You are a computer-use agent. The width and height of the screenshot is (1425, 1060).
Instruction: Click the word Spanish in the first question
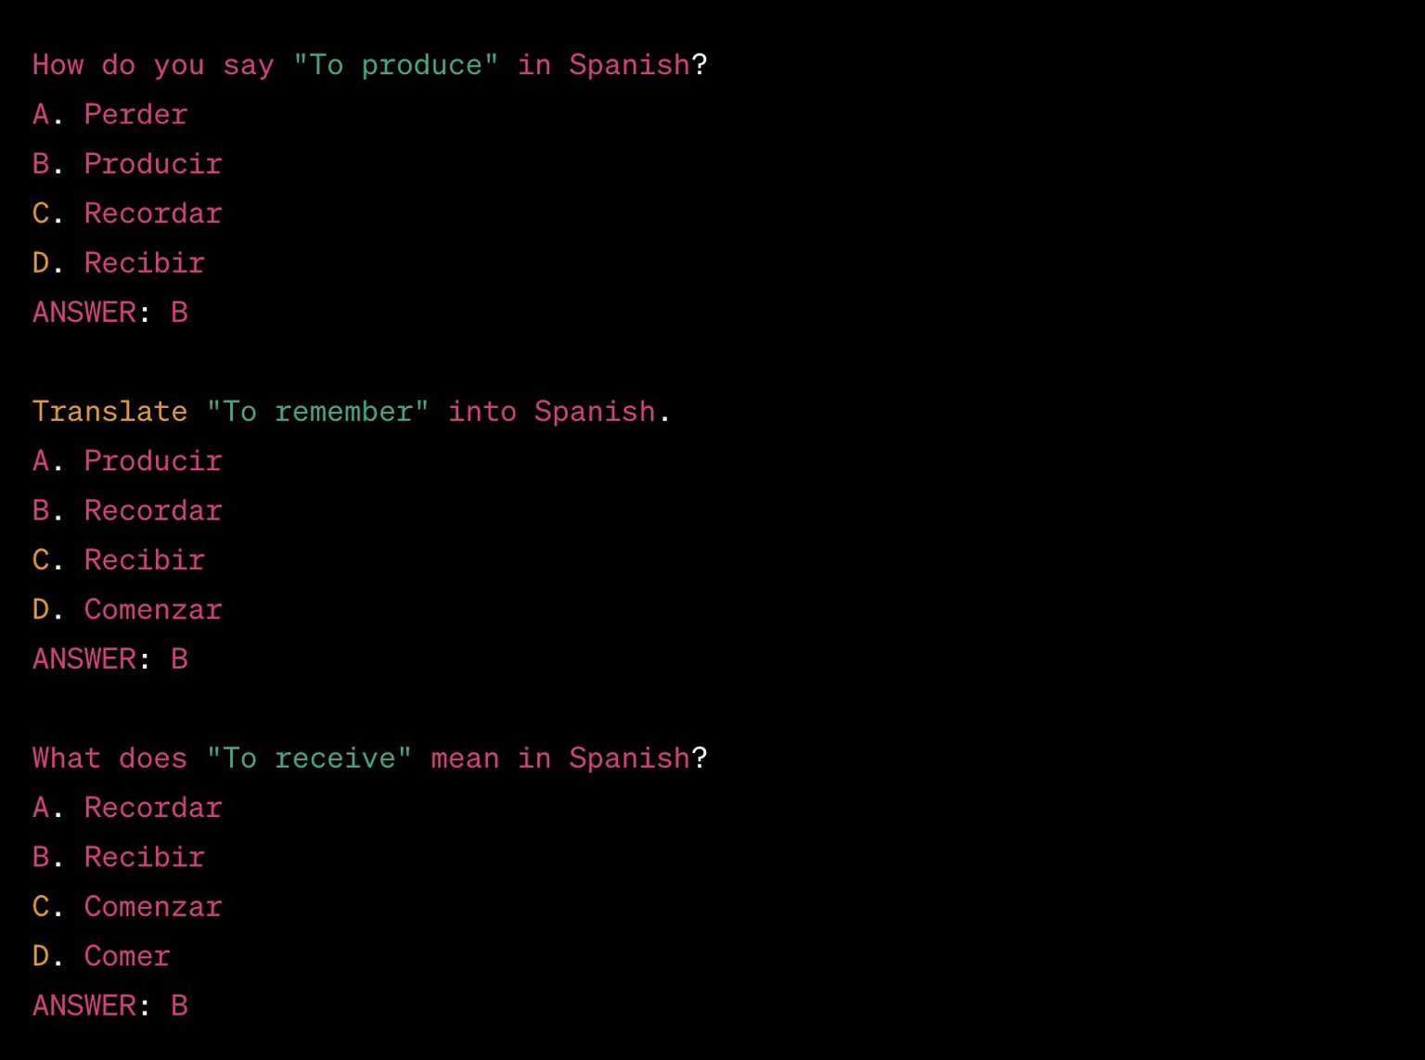coord(630,65)
